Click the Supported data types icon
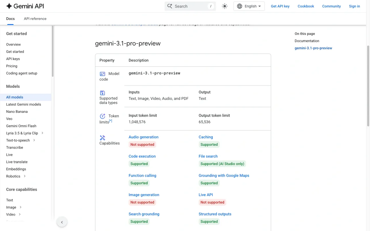370x231 pixels. point(102,93)
